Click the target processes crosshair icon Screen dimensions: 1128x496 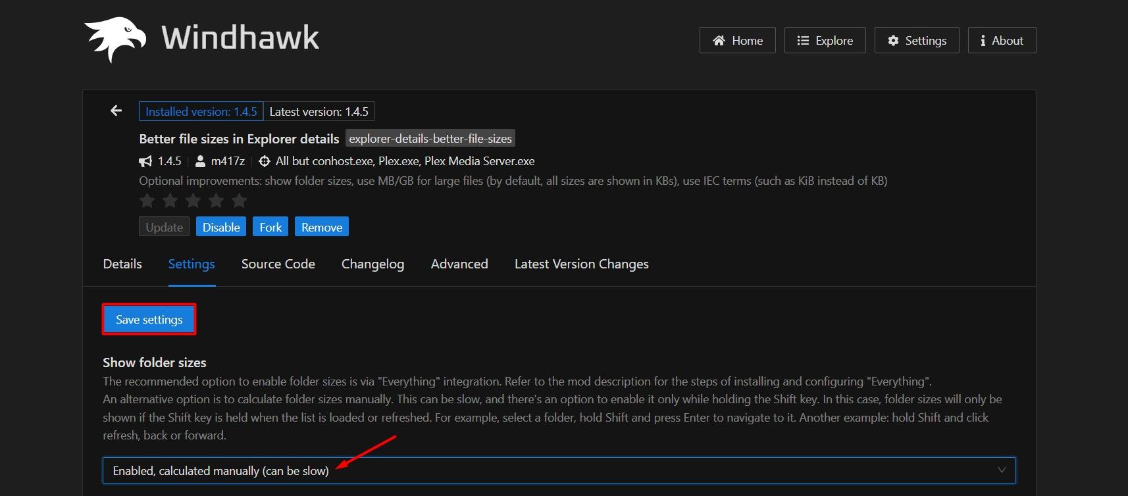(x=265, y=161)
